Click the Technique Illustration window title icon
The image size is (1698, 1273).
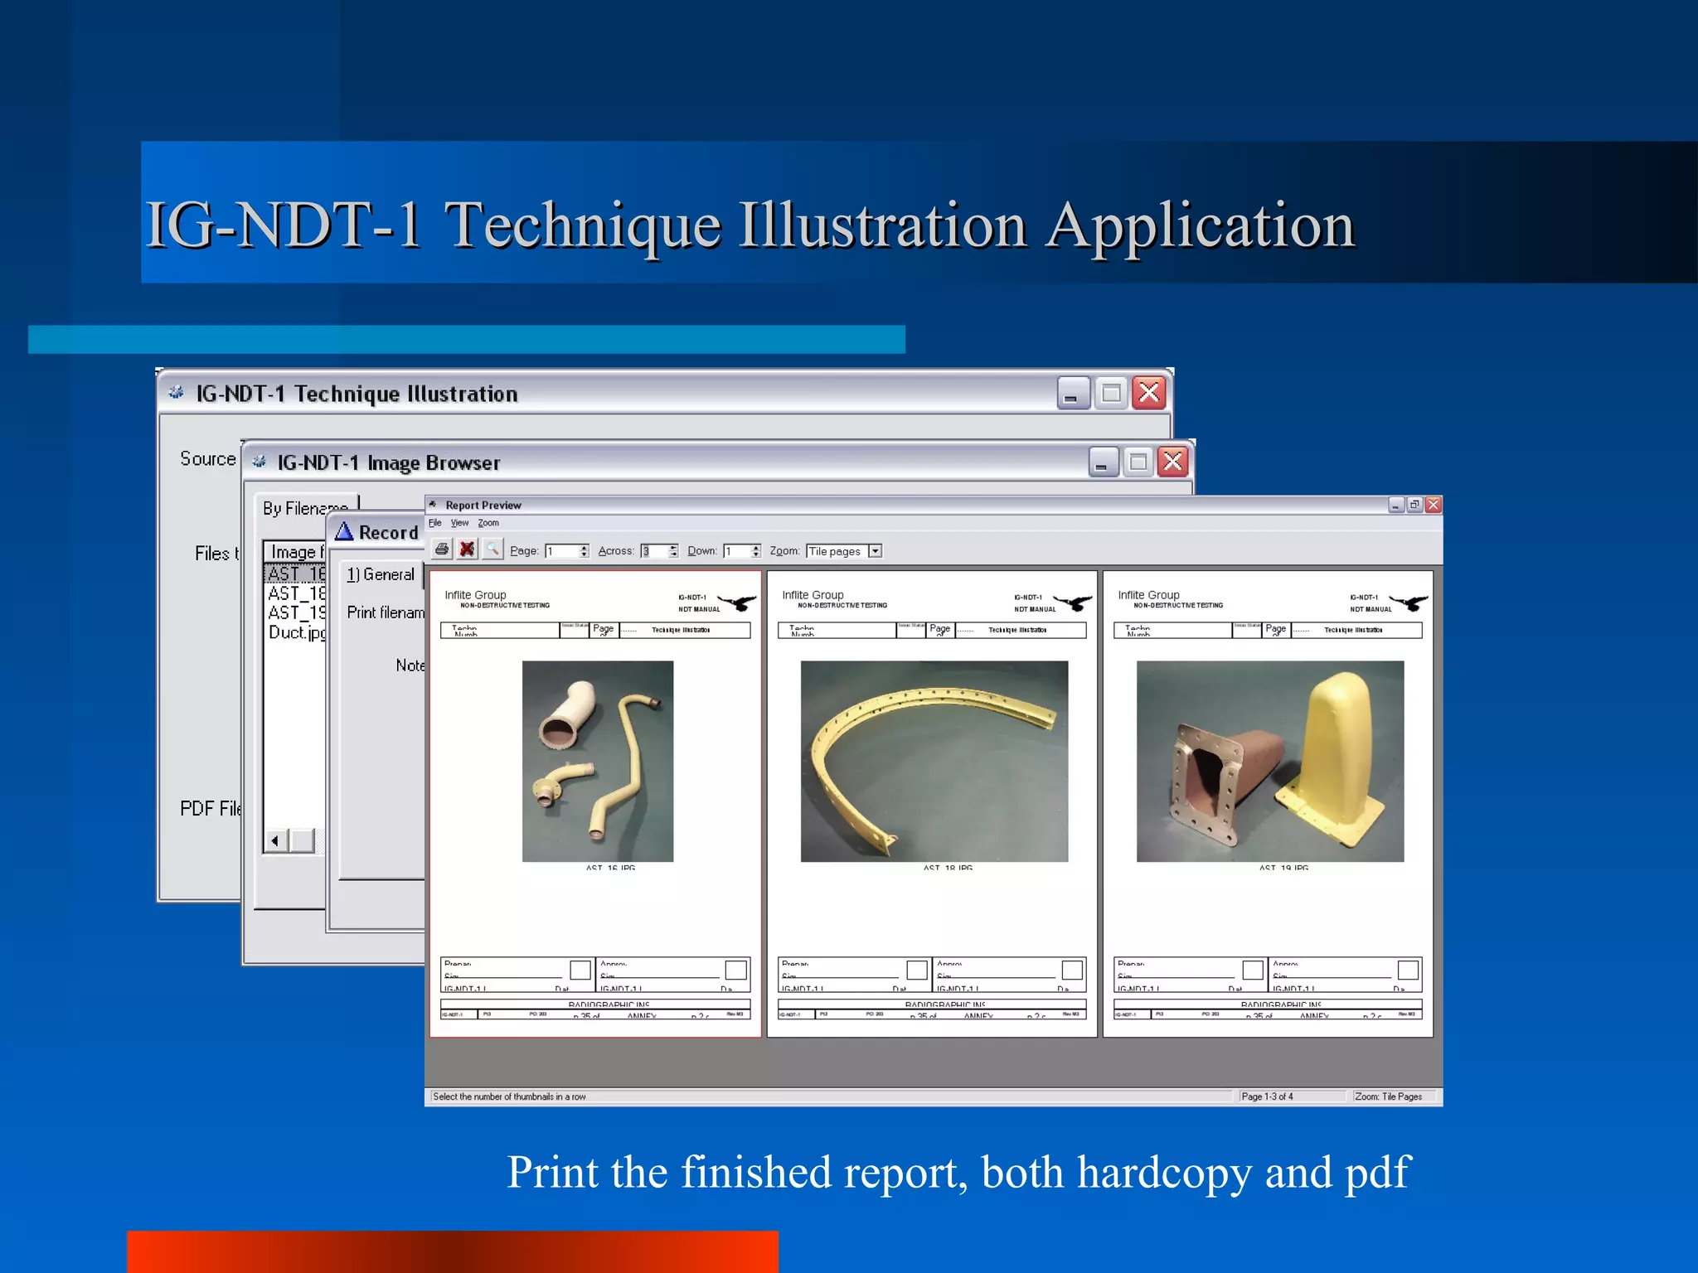pos(176,393)
